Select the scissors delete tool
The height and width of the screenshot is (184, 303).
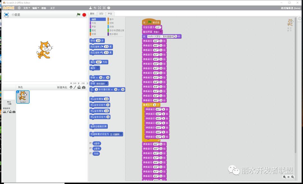click(x=95, y=8)
